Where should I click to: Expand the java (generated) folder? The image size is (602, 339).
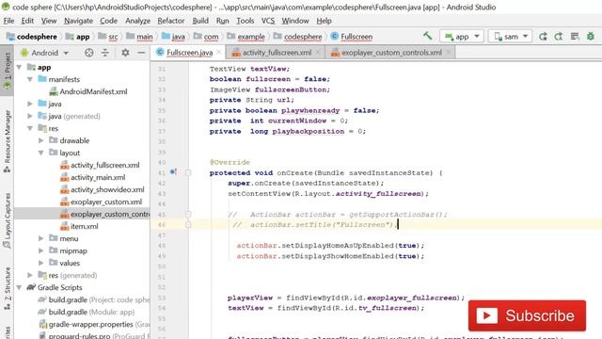pos(30,116)
